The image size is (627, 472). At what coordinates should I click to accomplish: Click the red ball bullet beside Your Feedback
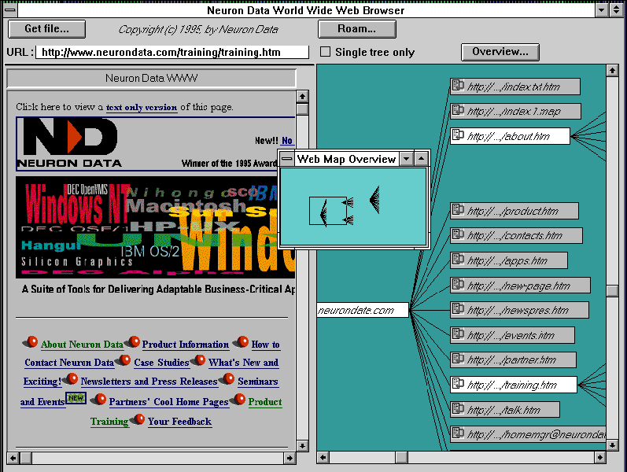tap(138, 419)
